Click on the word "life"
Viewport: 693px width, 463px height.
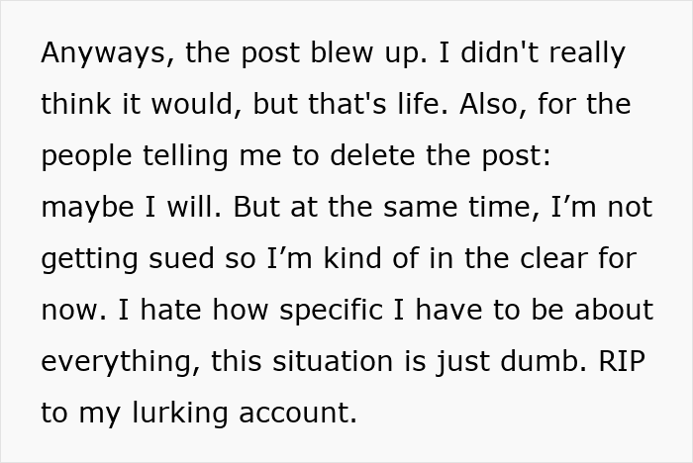click(423, 104)
